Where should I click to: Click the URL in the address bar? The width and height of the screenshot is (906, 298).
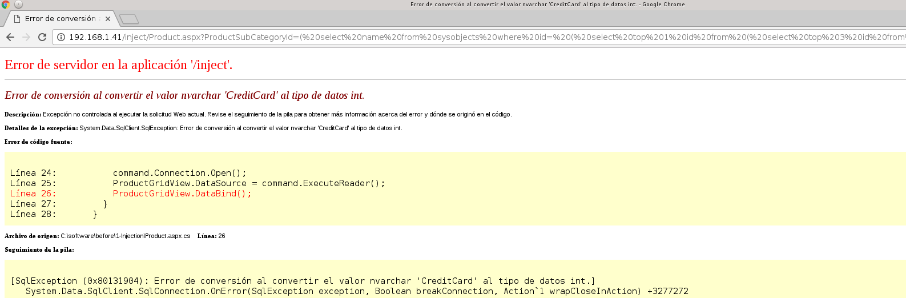click(x=486, y=37)
